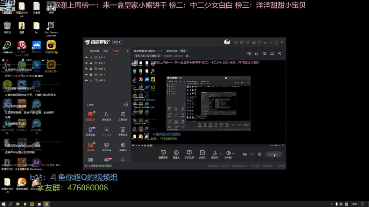Toggle visibility eye for 文本 2 layer

86,75
